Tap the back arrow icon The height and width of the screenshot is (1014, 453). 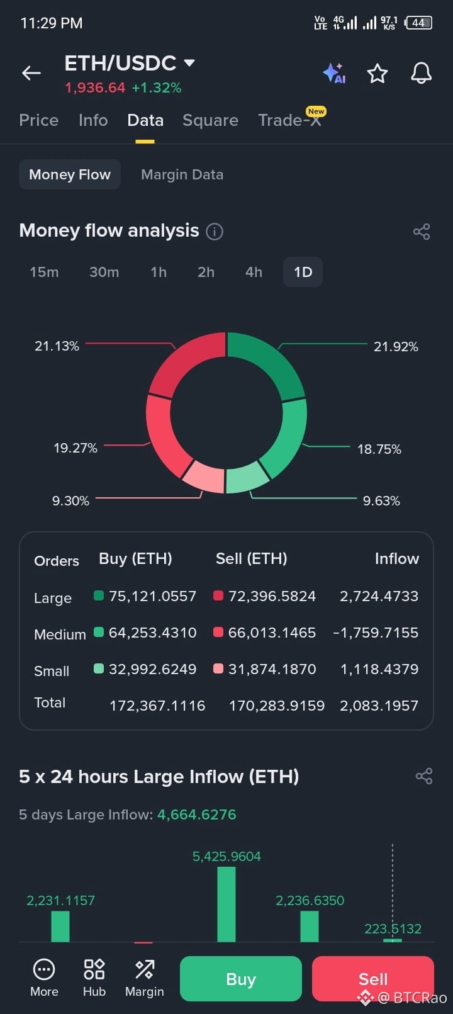pyautogui.click(x=31, y=73)
